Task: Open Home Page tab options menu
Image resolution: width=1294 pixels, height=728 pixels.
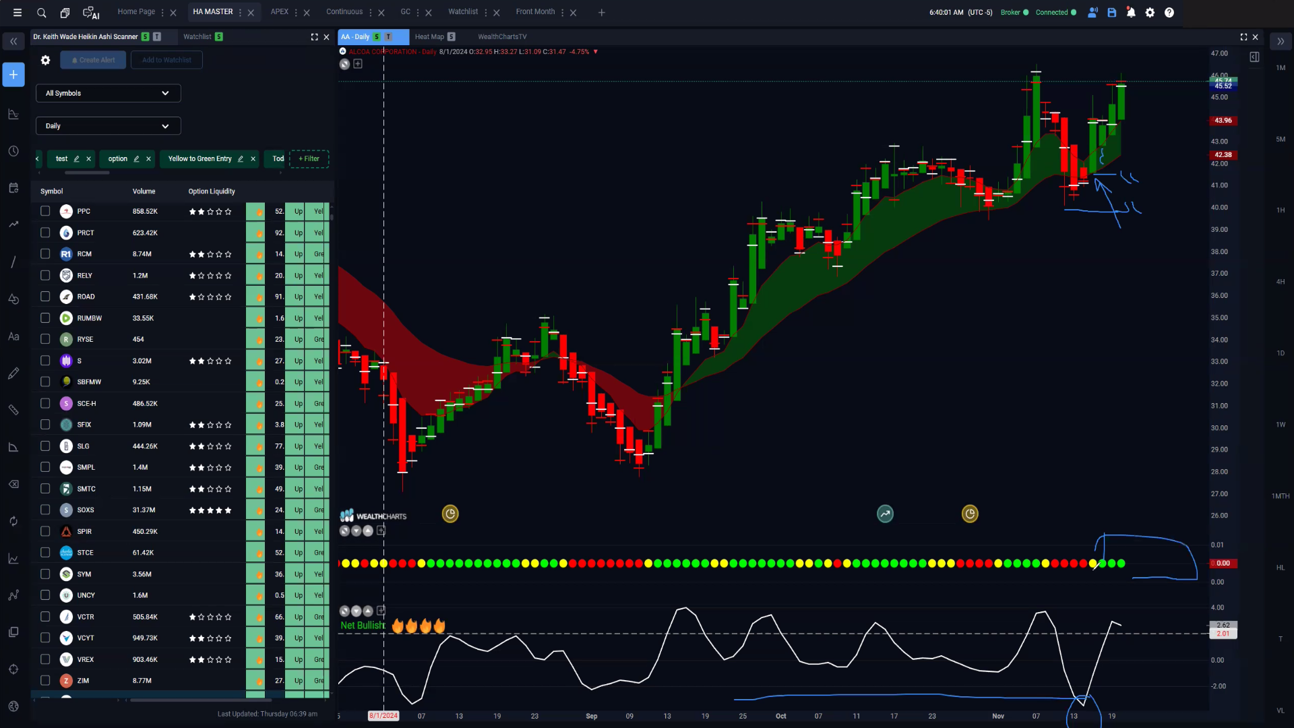Action: pos(162,12)
